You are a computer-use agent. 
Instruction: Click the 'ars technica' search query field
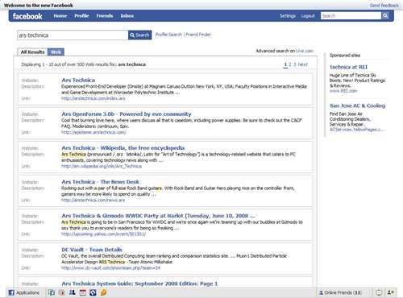click(73, 35)
